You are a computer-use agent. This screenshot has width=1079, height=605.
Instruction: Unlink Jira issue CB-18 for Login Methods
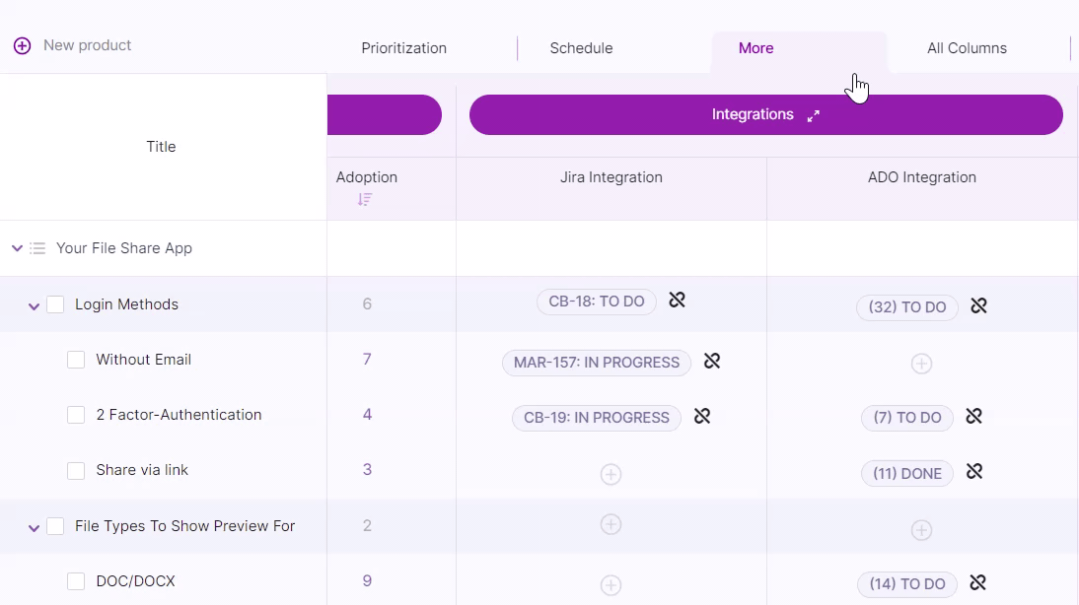pyautogui.click(x=677, y=301)
